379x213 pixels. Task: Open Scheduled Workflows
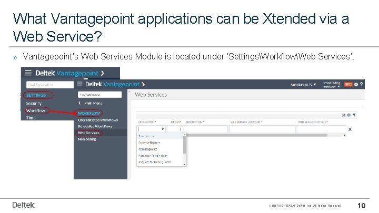95,126
